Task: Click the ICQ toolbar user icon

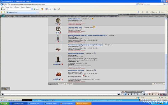Action: [55, 9]
